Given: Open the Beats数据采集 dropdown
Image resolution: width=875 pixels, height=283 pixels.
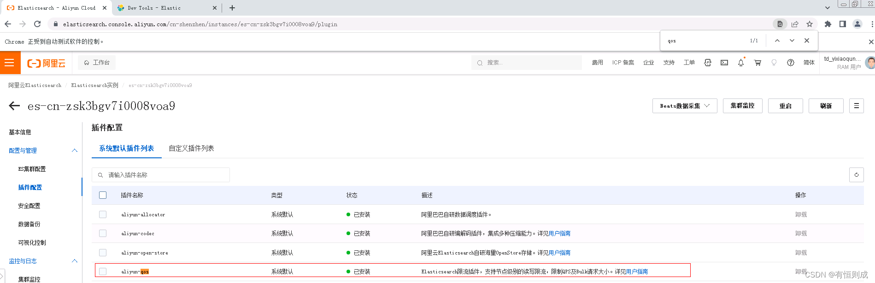Looking at the screenshot, I should (685, 106).
